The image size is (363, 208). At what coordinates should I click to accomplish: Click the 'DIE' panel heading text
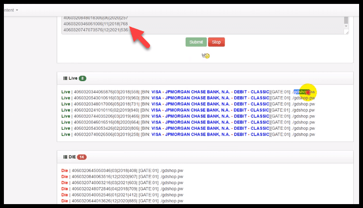72,157
